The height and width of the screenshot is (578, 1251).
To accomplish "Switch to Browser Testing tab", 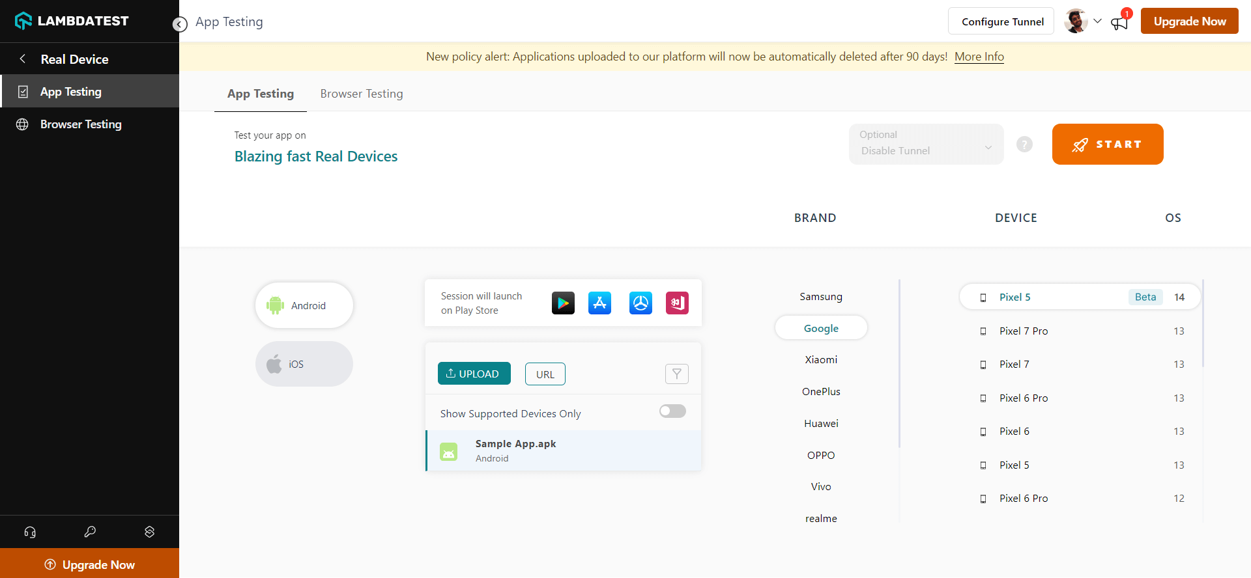I will [x=362, y=94].
